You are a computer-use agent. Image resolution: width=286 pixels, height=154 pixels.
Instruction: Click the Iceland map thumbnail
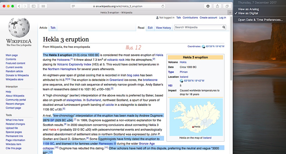(x=196, y=117)
